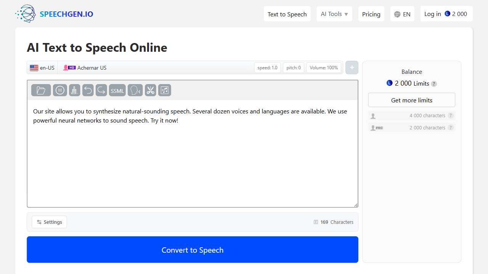488x274 pixels.
Task: Insert a pause using the pause icon
Action: (x=60, y=90)
